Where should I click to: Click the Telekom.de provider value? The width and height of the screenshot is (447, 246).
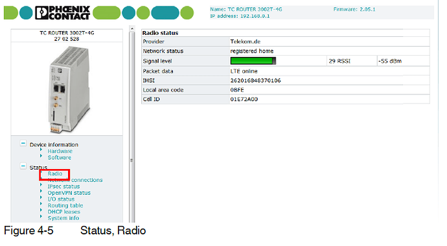pyautogui.click(x=246, y=41)
